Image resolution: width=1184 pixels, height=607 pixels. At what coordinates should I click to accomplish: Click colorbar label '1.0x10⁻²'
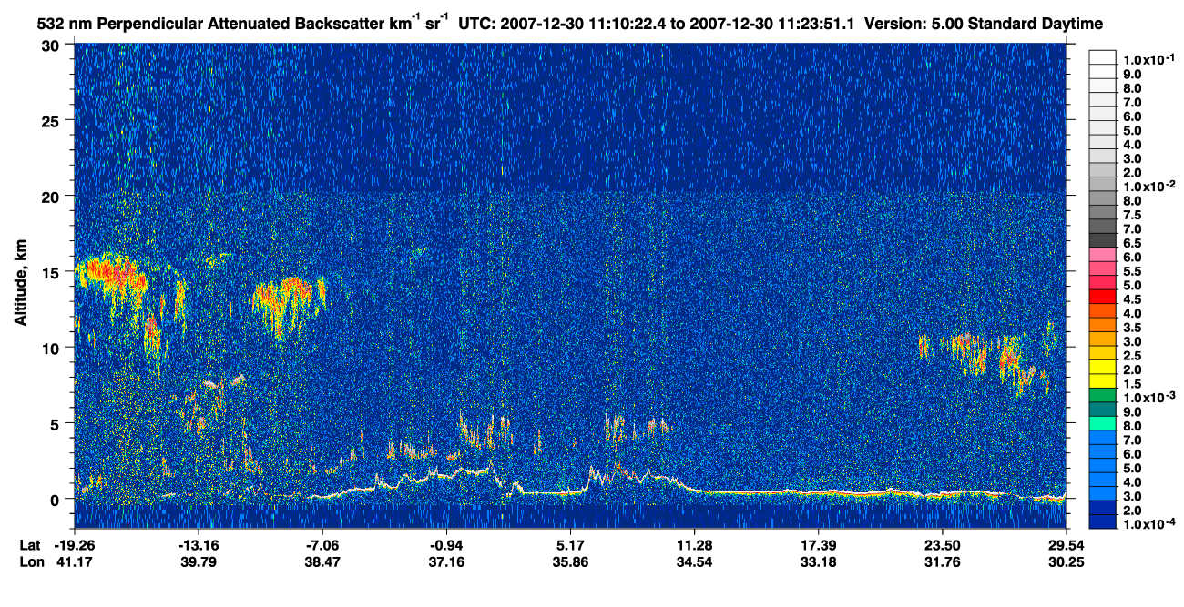(x=1150, y=186)
